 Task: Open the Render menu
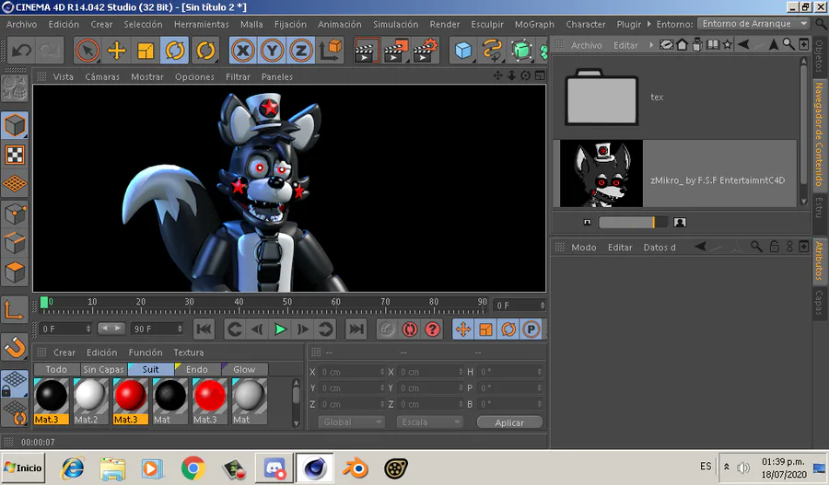click(445, 24)
